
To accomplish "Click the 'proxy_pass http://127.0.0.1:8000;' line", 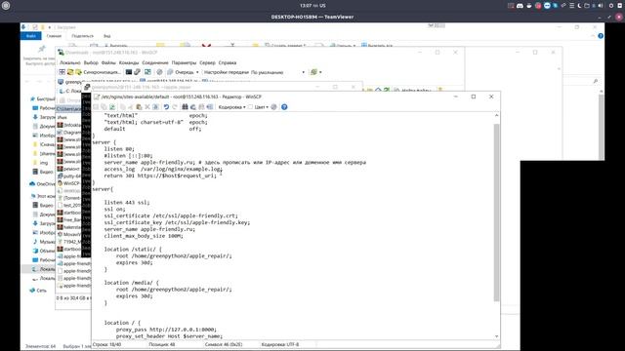I will pyautogui.click(x=167, y=330).
